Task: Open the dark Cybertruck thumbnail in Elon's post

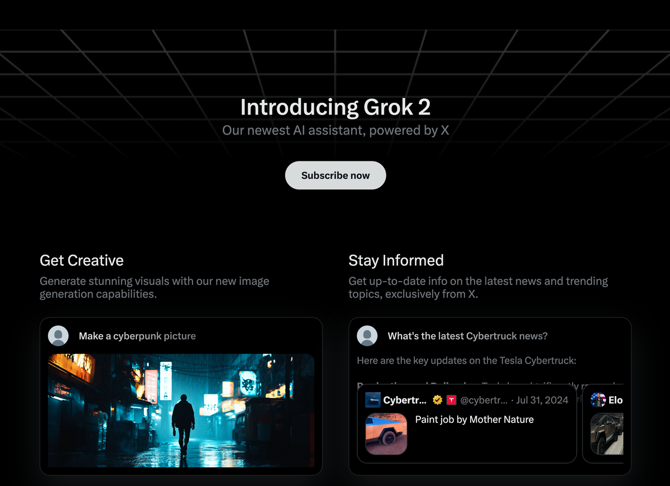Action: pos(607,434)
